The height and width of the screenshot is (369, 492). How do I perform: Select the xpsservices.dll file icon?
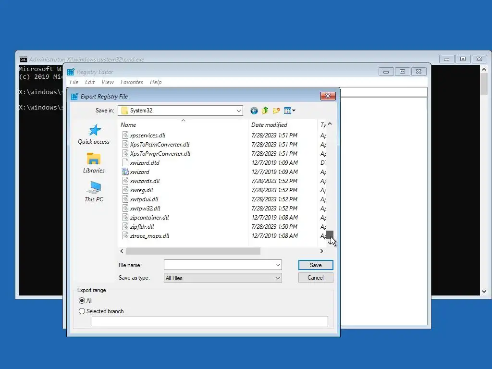pyautogui.click(x=125, y=135)
